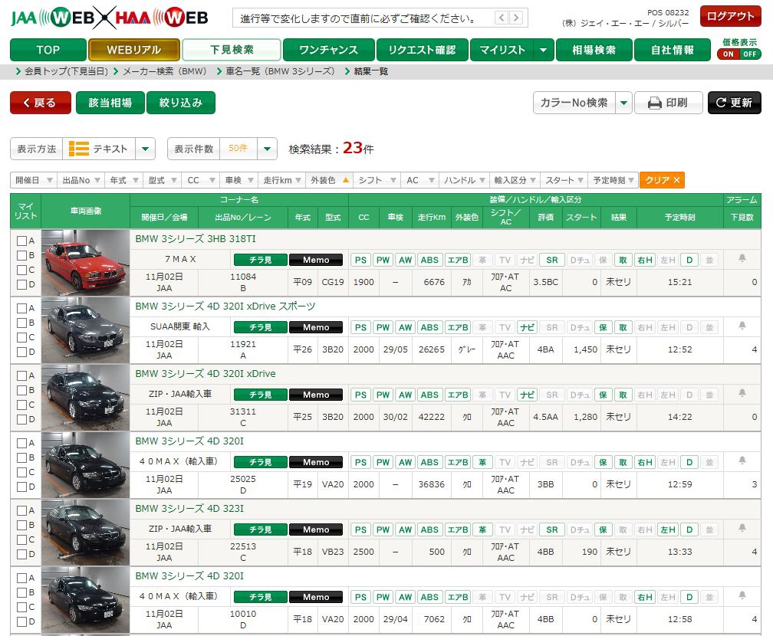This screenshot has height=636, width=773.
Task: Check My List box B for lot 25025
Action: [x=21, y=457]
